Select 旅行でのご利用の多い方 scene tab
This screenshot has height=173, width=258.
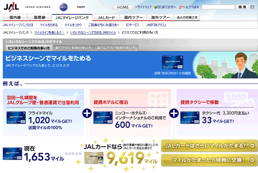[73, 48]
